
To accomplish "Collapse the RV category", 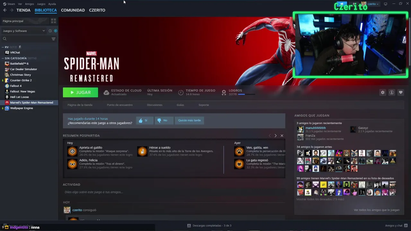I will [3, 47].
